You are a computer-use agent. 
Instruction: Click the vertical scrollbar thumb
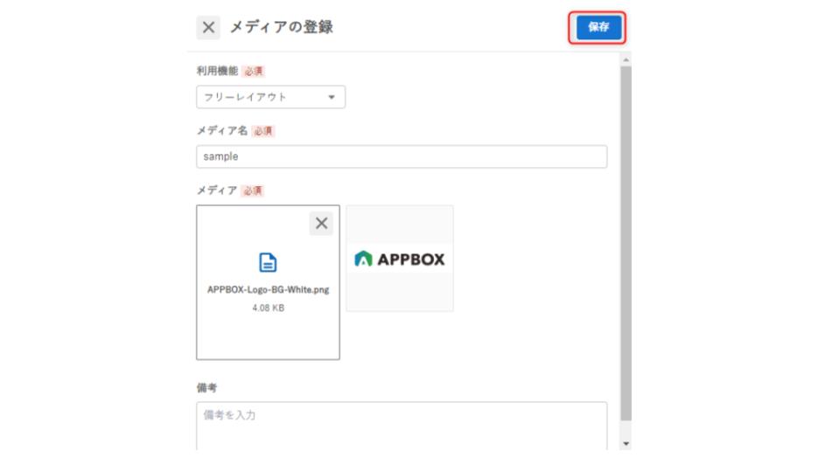pos(626,244)
